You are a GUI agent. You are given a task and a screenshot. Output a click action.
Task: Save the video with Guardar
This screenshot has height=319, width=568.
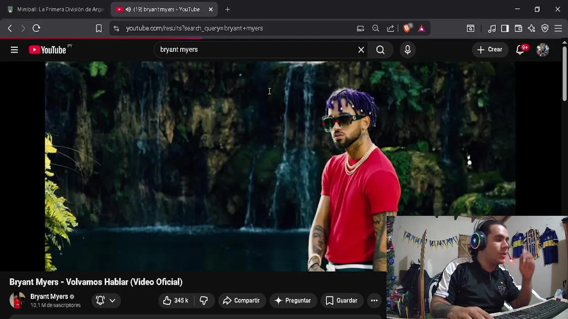click(341, 300)
